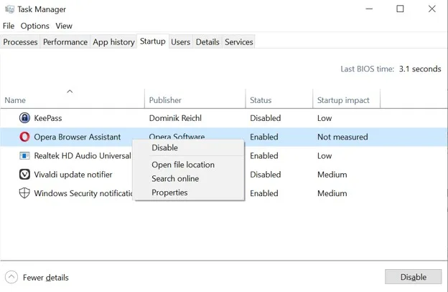
Task: Open the Options menu
Action: tap(35, 26)
